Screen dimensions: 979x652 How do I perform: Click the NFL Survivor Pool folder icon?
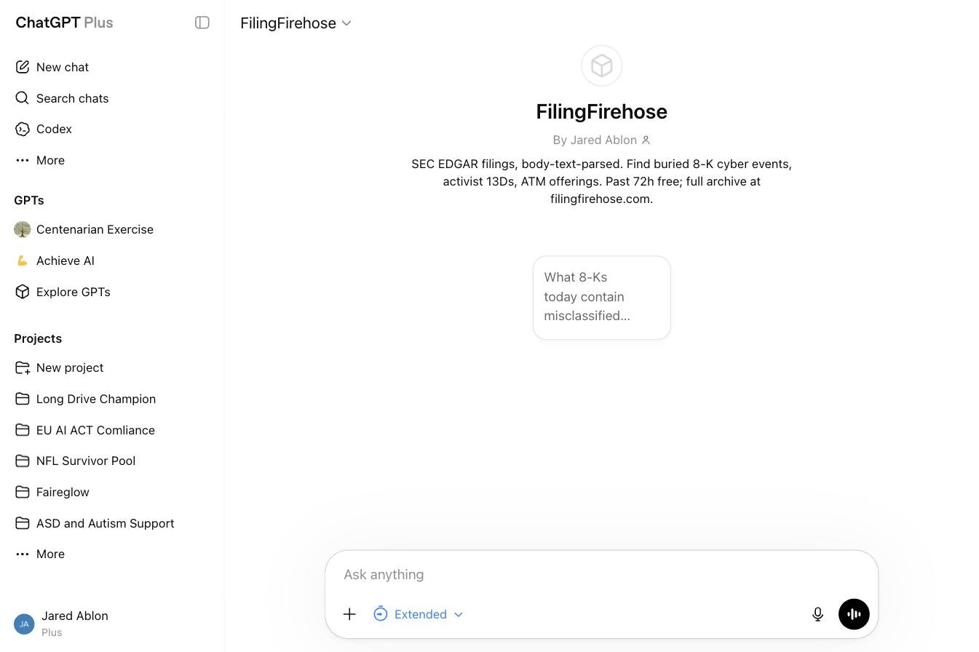[x=23, y=461]
